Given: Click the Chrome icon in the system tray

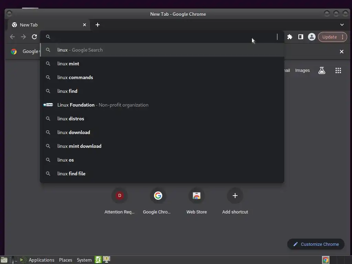Looking at the screenshot, I should point(326,260).
